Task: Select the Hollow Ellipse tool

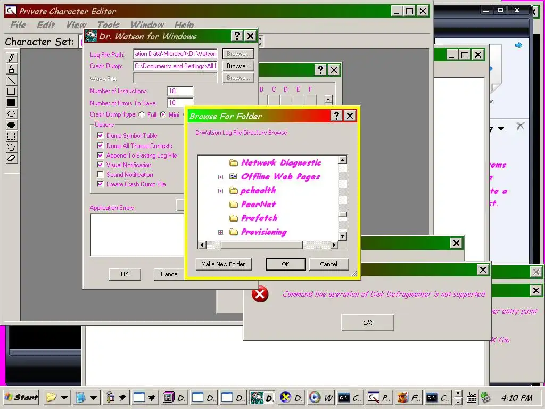Action: (x=11, y=113)
